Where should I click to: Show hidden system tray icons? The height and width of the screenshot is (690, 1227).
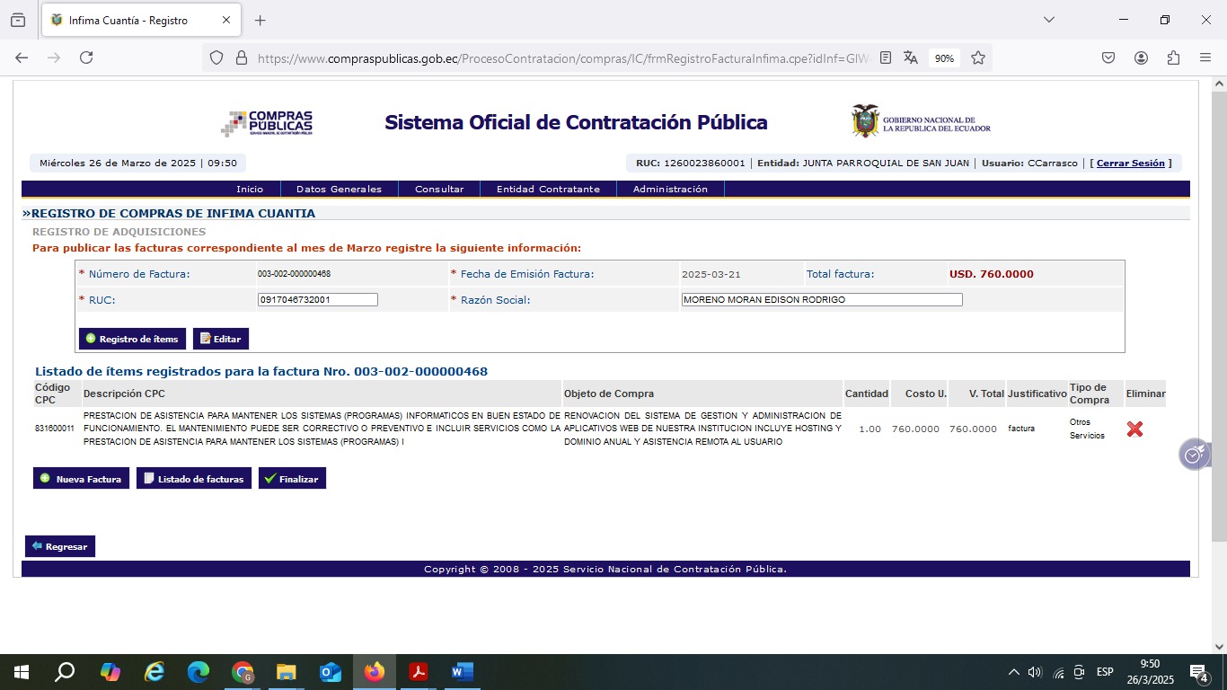[1013, 672]
